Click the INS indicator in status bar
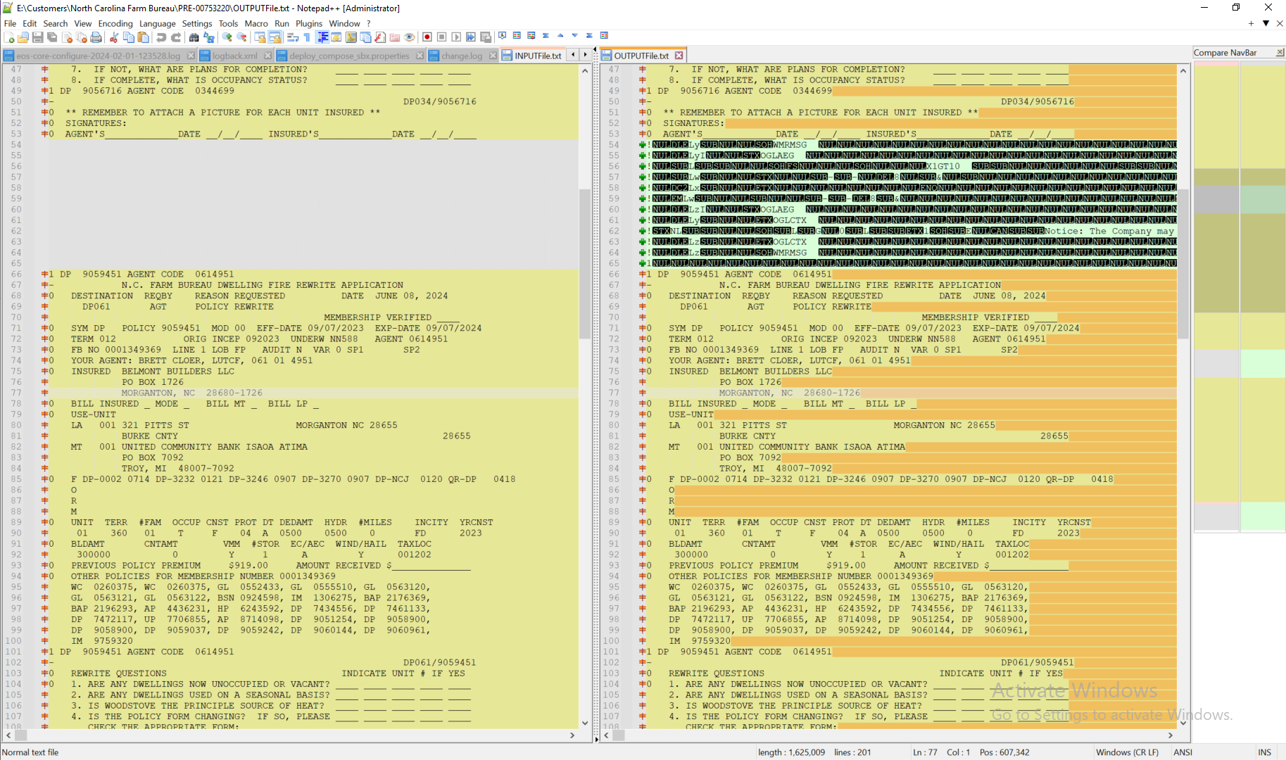 point(1264,752)
